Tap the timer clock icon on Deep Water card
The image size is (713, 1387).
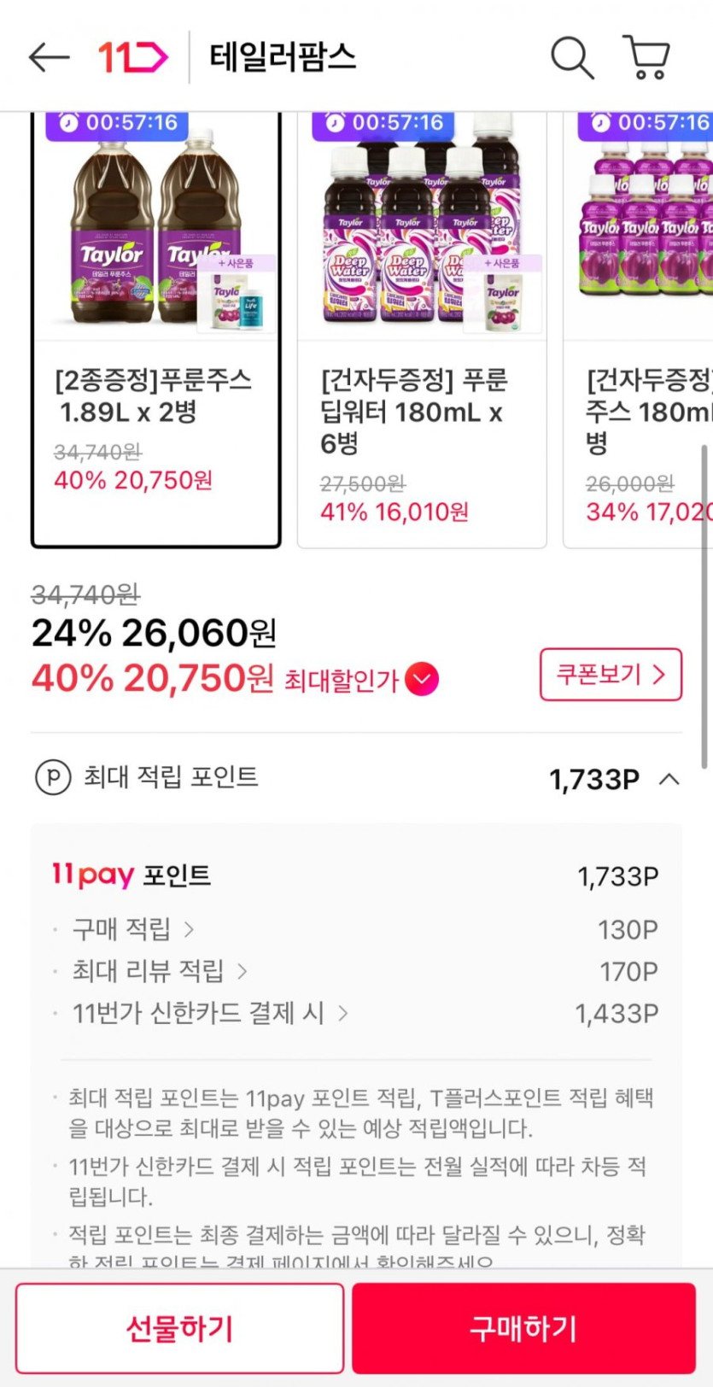pos(335,123)
